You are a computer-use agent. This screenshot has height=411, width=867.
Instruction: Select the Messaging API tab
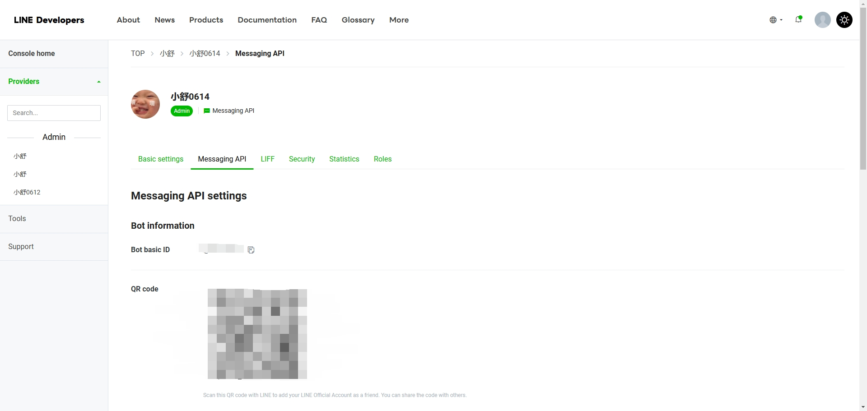pyautogui.click(x=222, y=159)
